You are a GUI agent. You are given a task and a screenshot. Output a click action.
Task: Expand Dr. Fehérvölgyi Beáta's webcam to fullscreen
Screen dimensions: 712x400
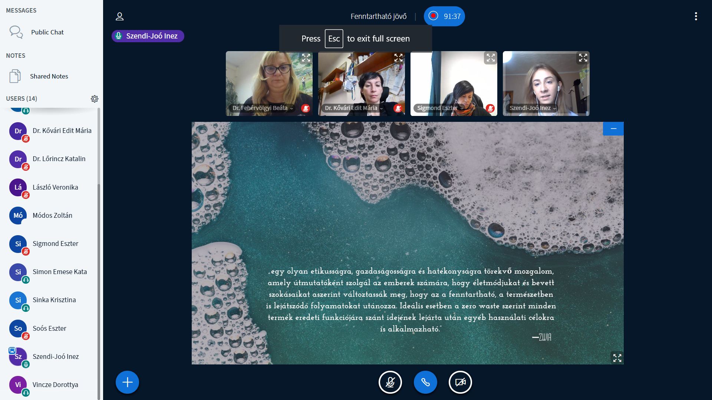(x=306, y=58)
